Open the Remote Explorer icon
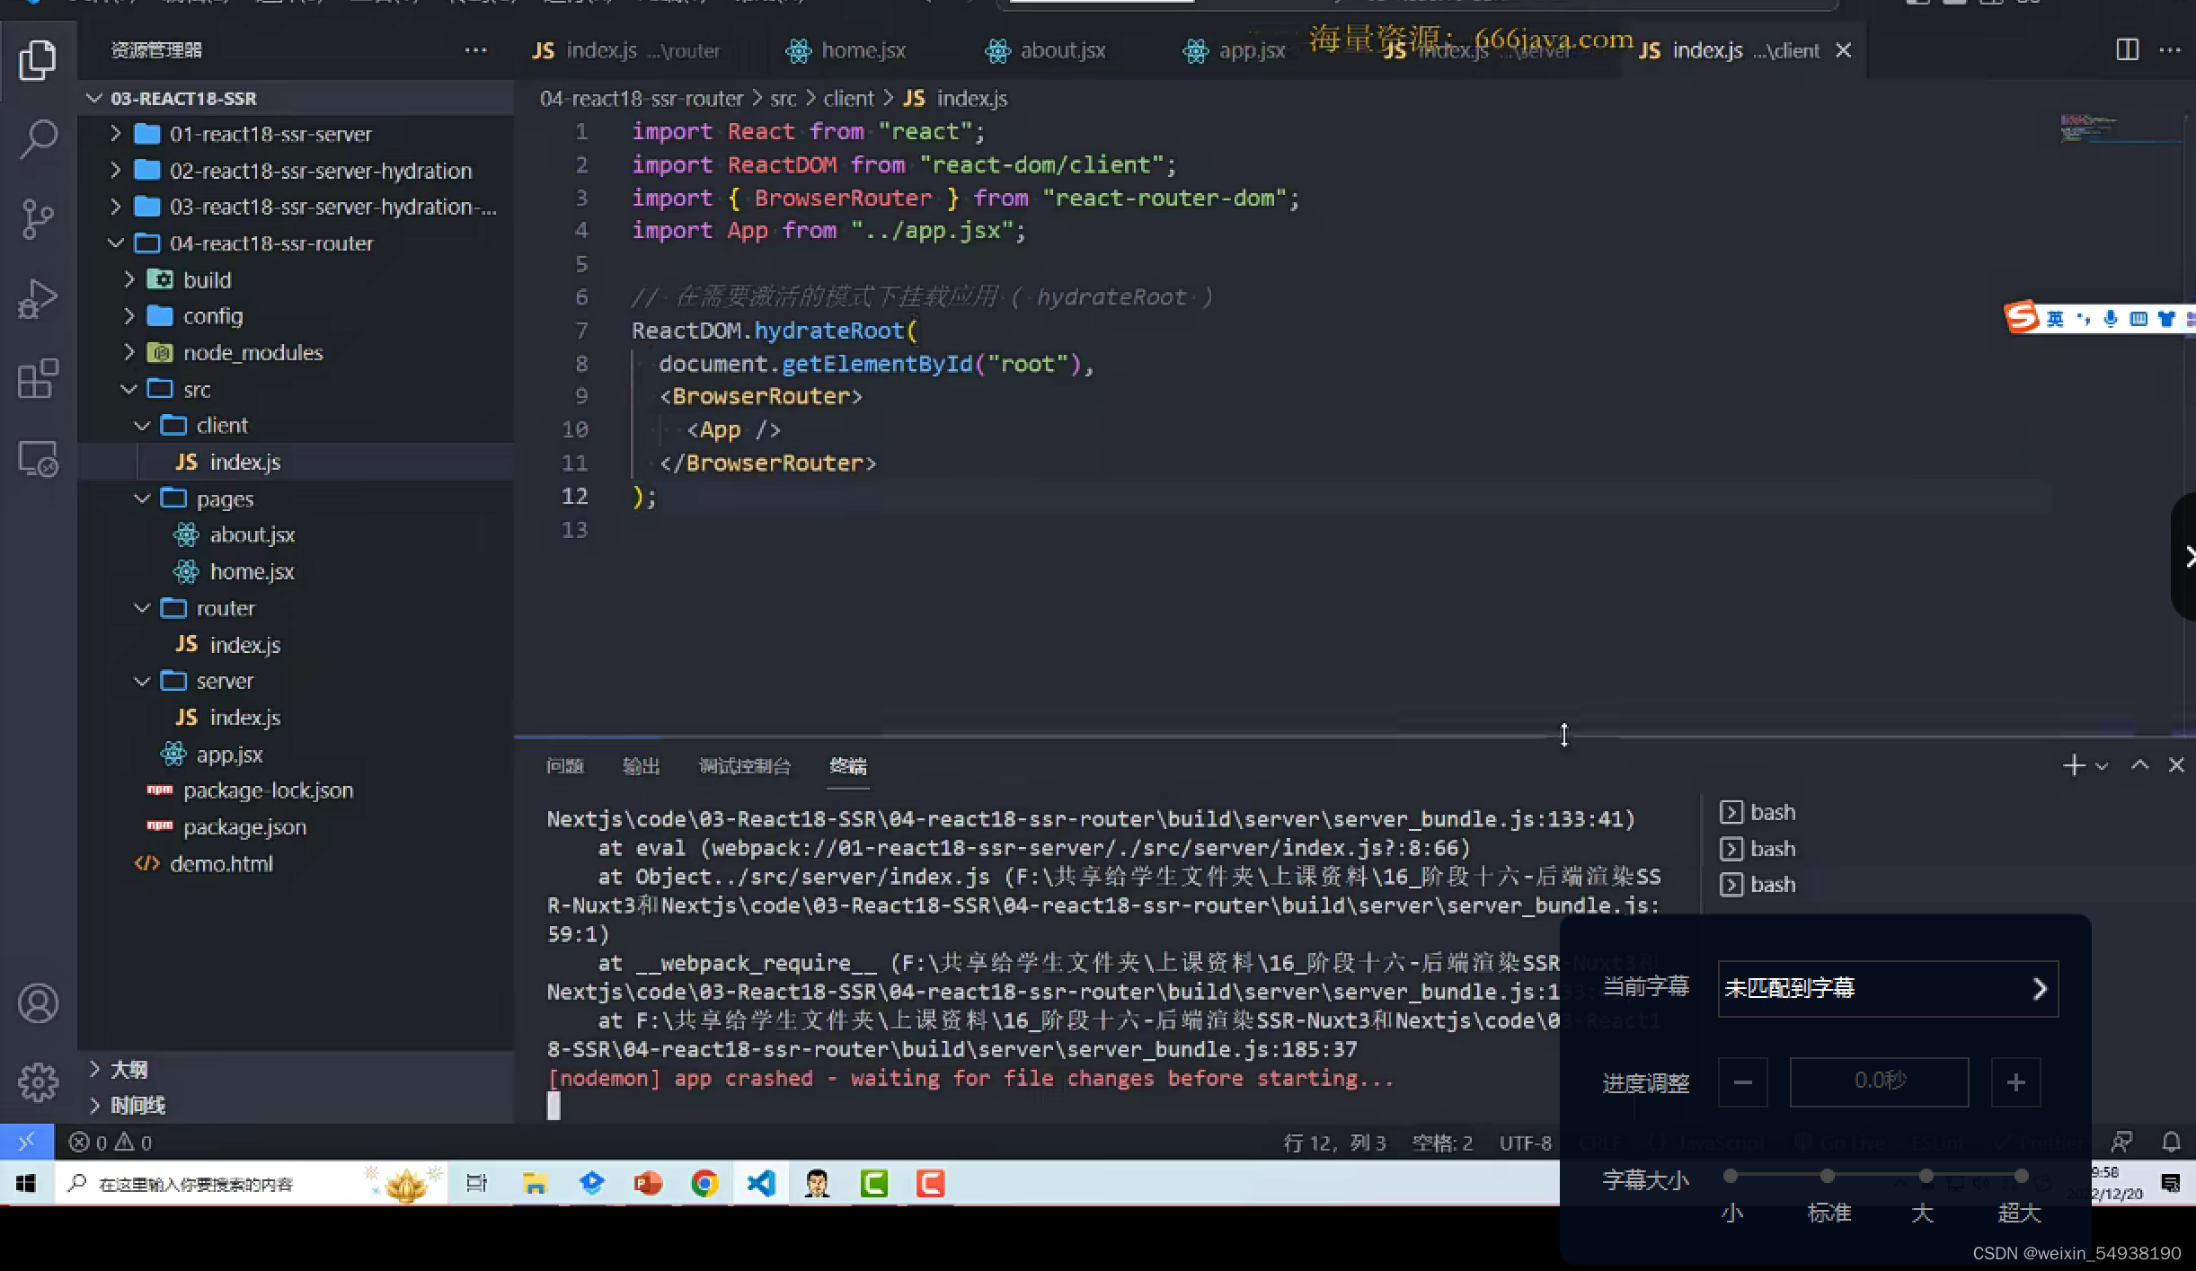 tap(38, 459)
